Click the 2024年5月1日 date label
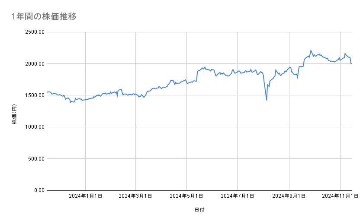 (186, 196)
